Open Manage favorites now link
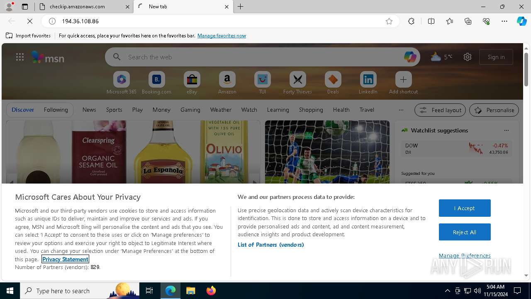 point(222,36)
